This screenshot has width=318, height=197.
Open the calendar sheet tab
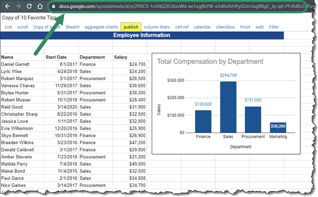click(x=202, y=27)
